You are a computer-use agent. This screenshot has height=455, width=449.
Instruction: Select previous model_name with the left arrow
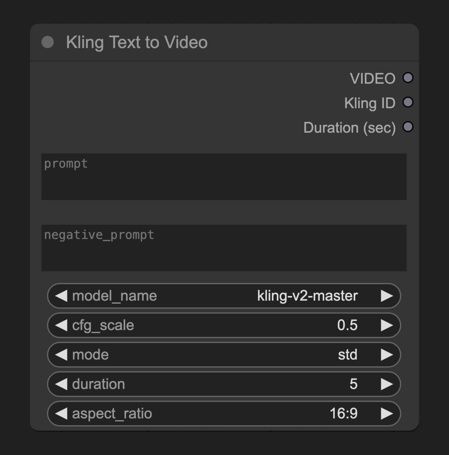click(x=61, y=296)
